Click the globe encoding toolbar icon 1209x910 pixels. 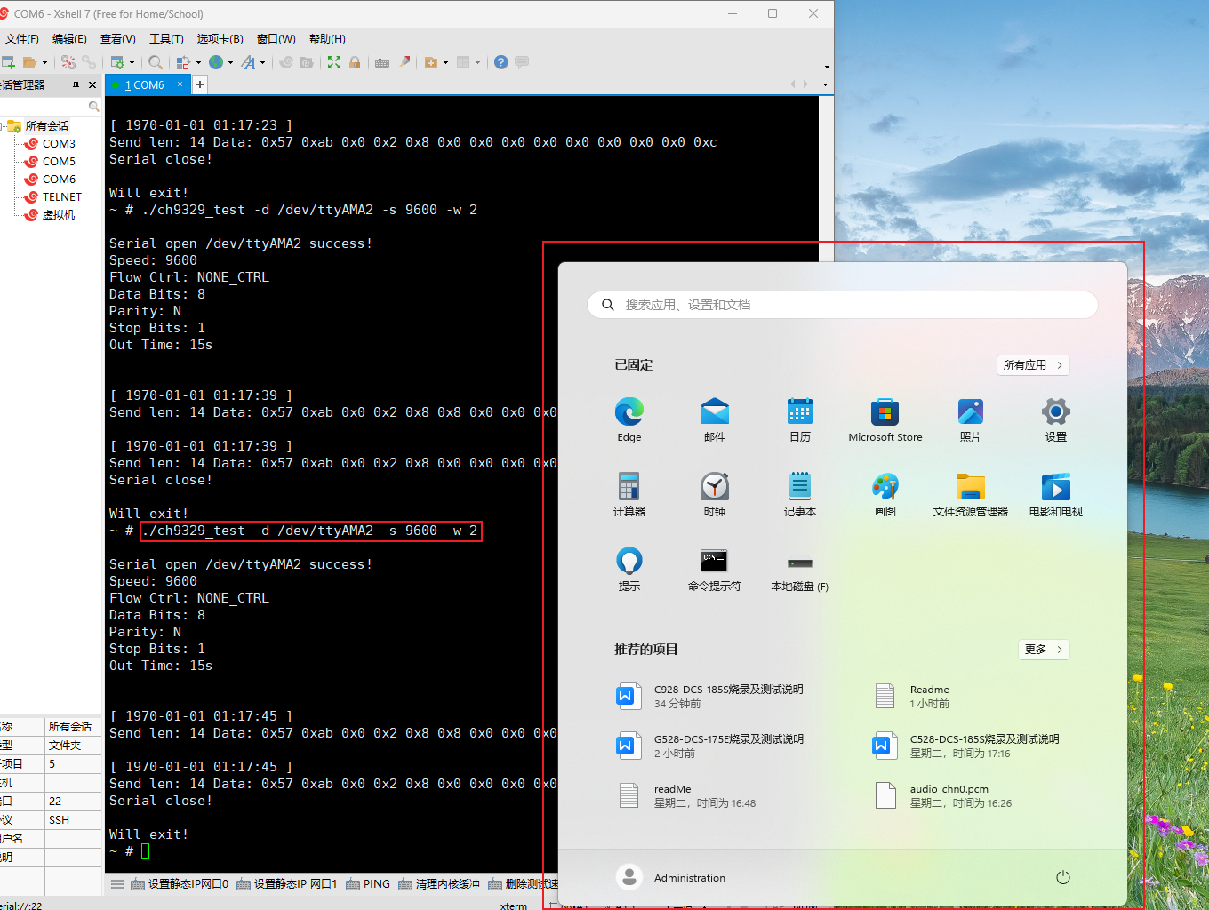tap(216, 62)
